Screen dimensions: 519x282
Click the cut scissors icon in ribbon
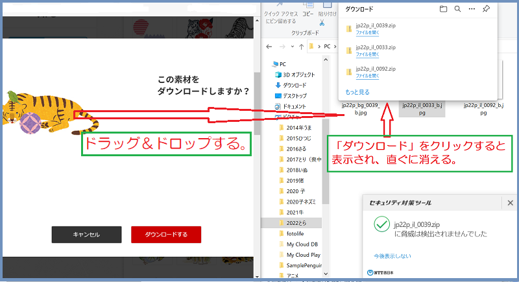coord(322,23)
